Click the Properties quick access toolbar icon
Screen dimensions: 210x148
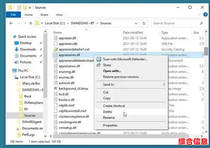[19, 7]
